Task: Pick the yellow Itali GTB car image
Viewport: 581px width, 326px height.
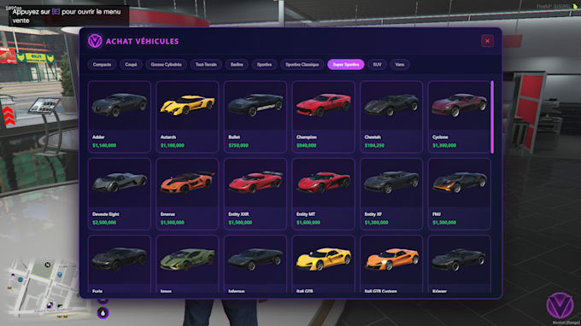Action: [x=323, y=259]
